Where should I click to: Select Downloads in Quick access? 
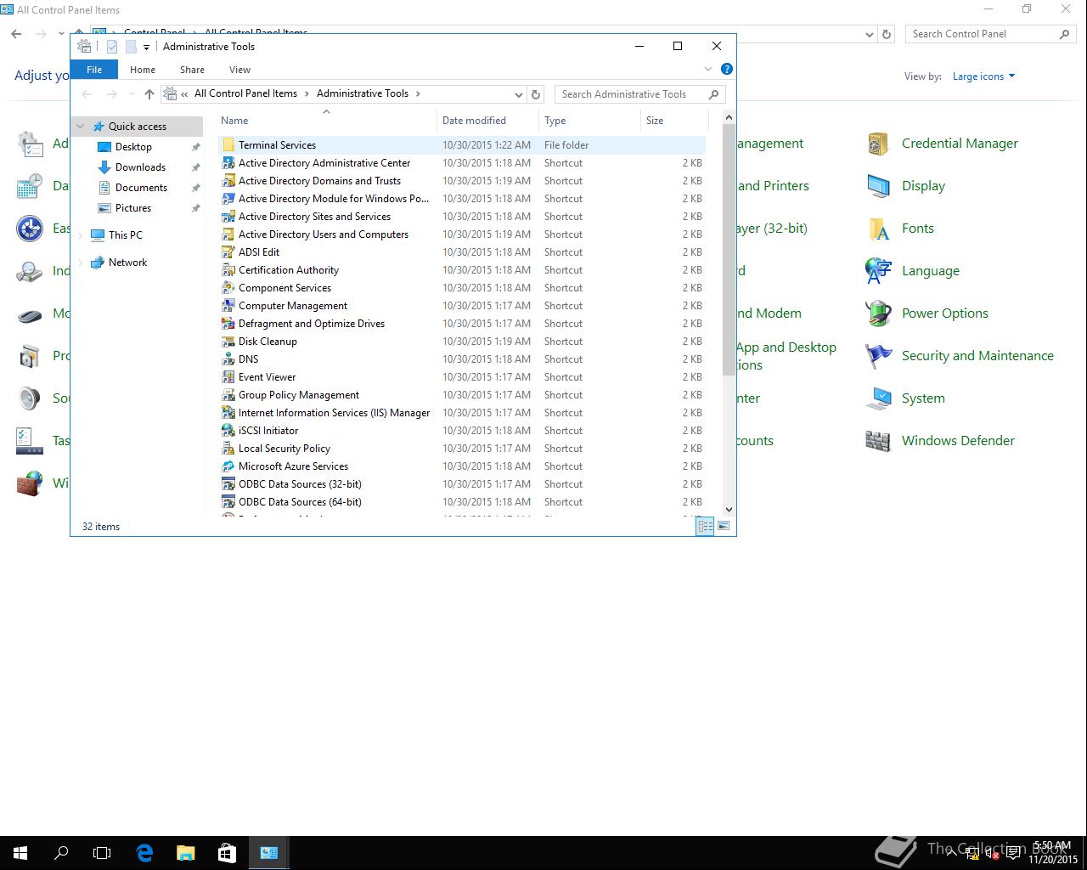pos(140,167)
